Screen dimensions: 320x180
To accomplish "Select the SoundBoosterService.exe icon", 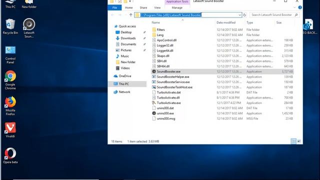I will click(154, 82).
